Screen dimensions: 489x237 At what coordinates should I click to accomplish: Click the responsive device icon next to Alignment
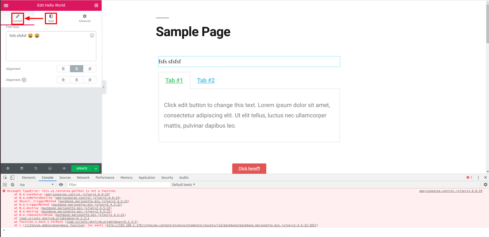pos(24,80)
